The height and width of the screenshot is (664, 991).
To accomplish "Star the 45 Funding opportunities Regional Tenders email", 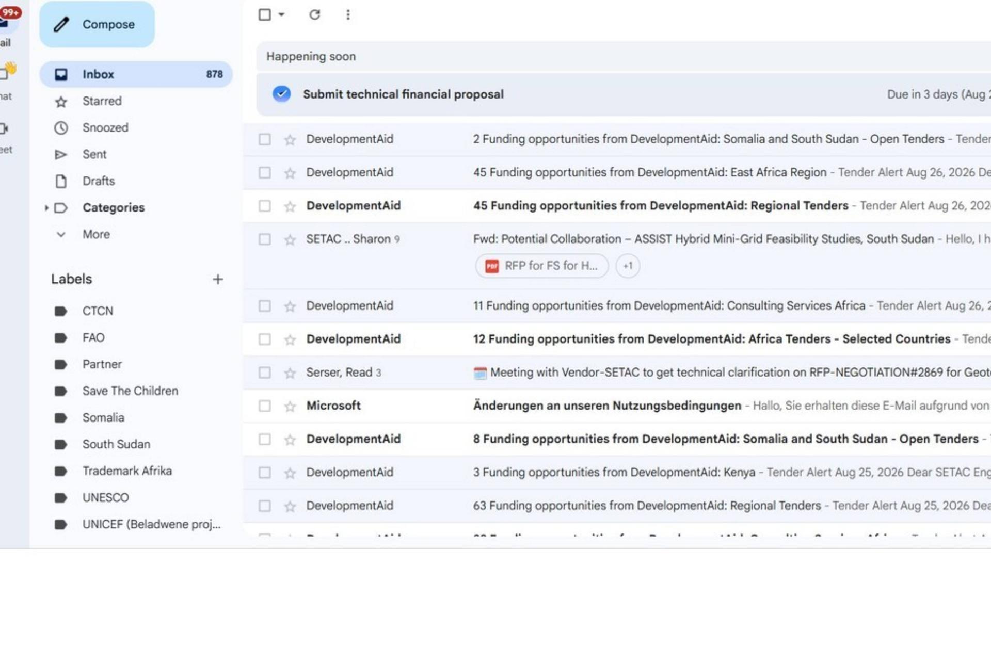I will 290,206.
